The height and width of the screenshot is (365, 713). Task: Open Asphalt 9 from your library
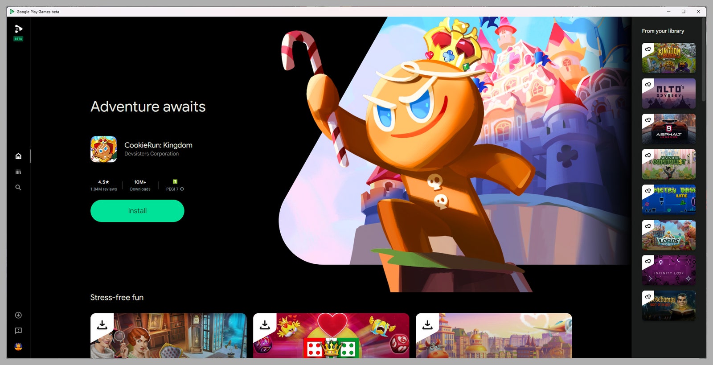(668, 129)
